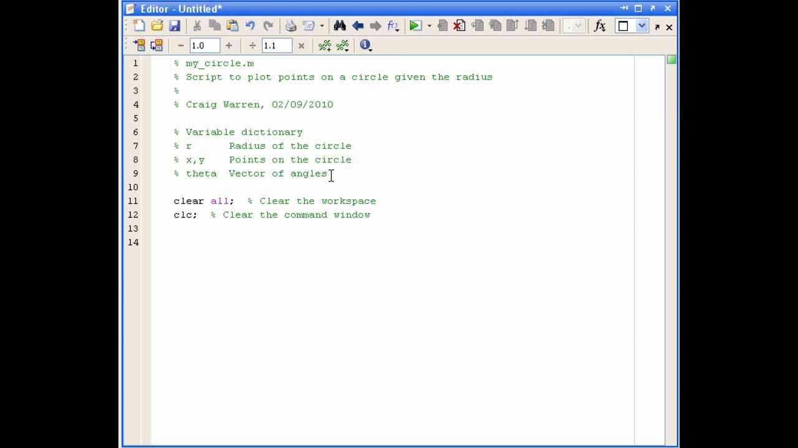Open a file with the folder icon
798x448 pixels.
point(157,26)
